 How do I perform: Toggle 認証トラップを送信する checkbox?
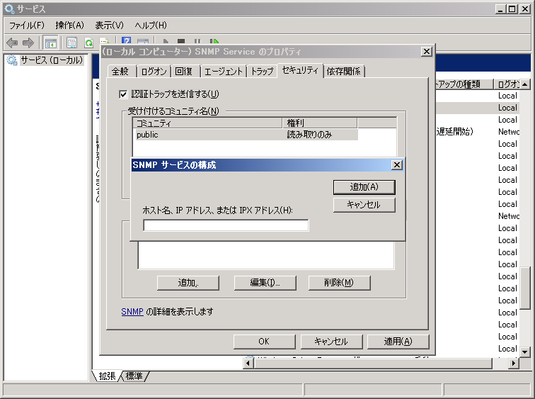point(123,94)
